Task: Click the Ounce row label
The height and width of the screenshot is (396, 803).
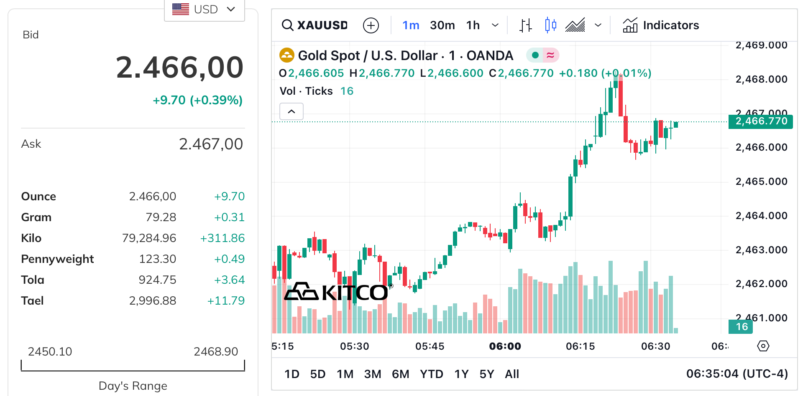Action: [x=38, y=197]
